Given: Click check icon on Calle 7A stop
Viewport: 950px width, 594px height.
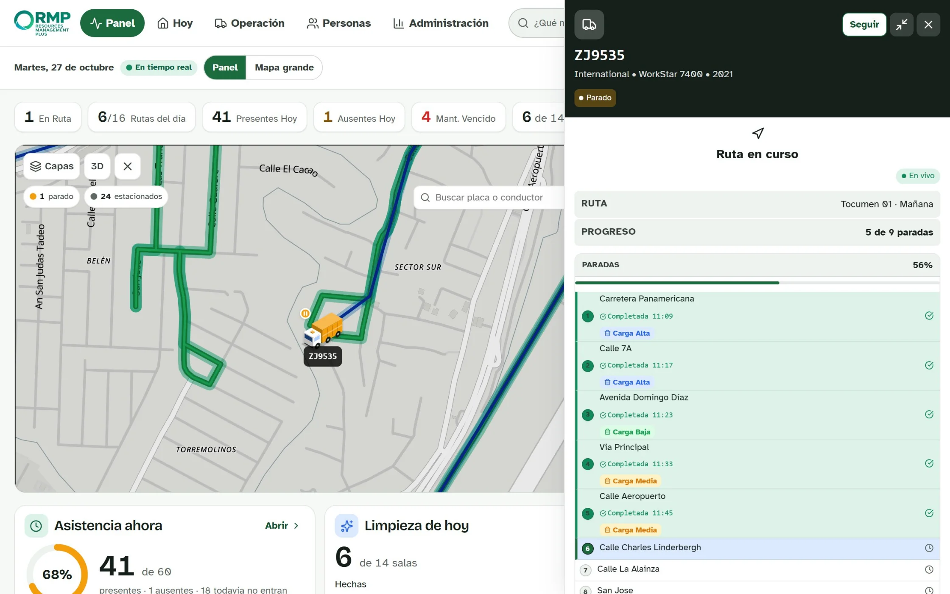Looking at the screenshot, I should [929, 365].
